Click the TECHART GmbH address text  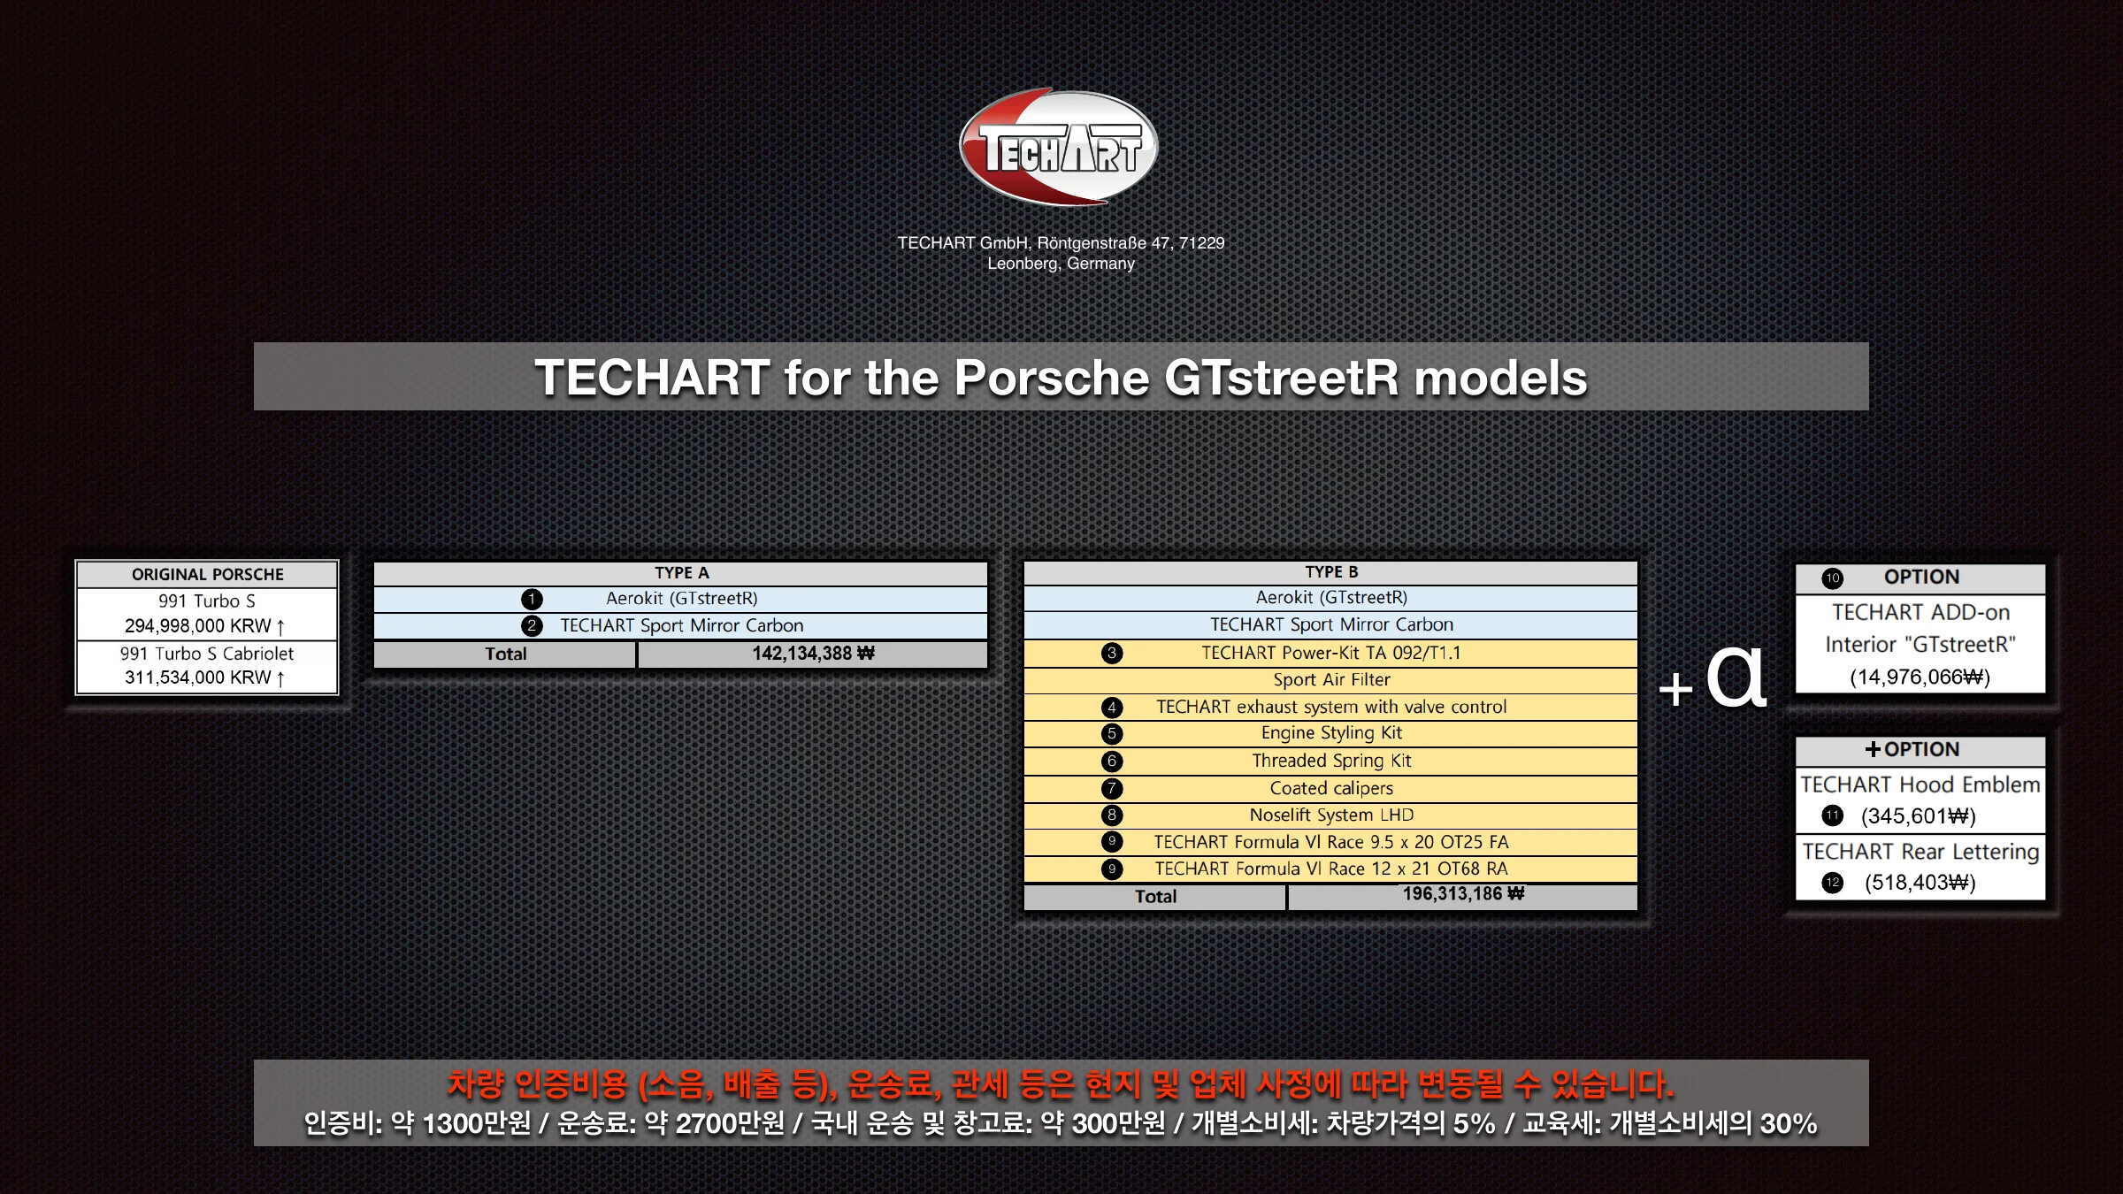pyautogui.click(x=1061, y=253)
